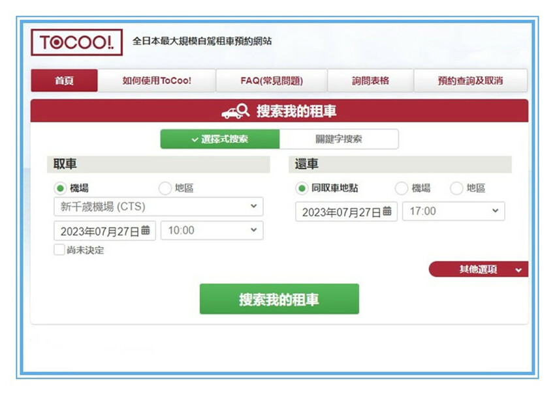Choose 地區 radio under 還車

coord(456,188)
